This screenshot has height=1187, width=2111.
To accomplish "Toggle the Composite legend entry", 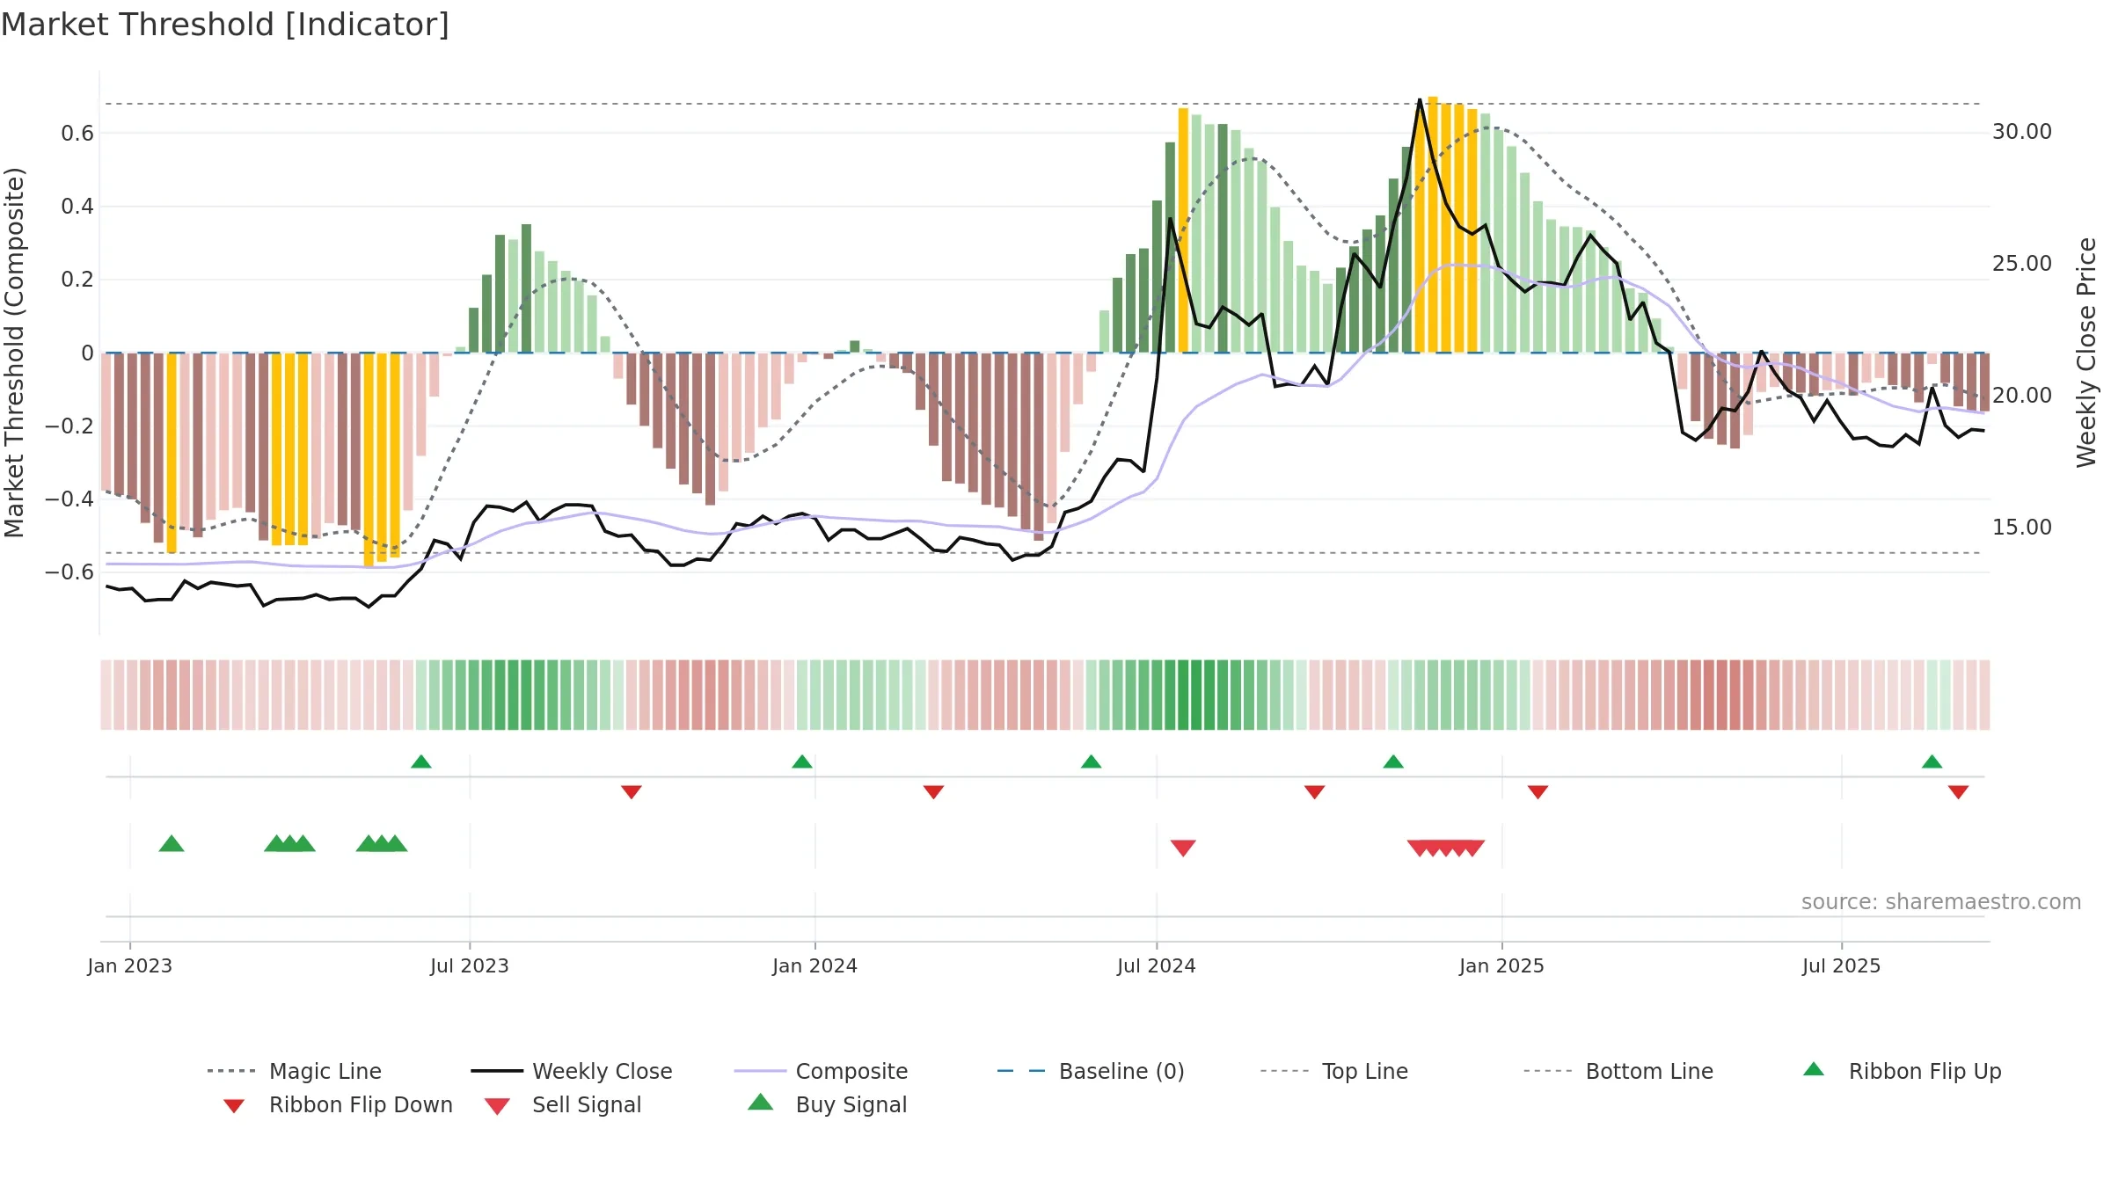I will click(821, 1071).
